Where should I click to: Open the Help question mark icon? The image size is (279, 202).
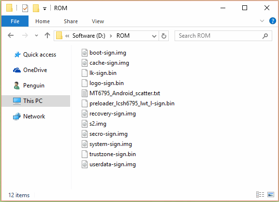[272, 21]
